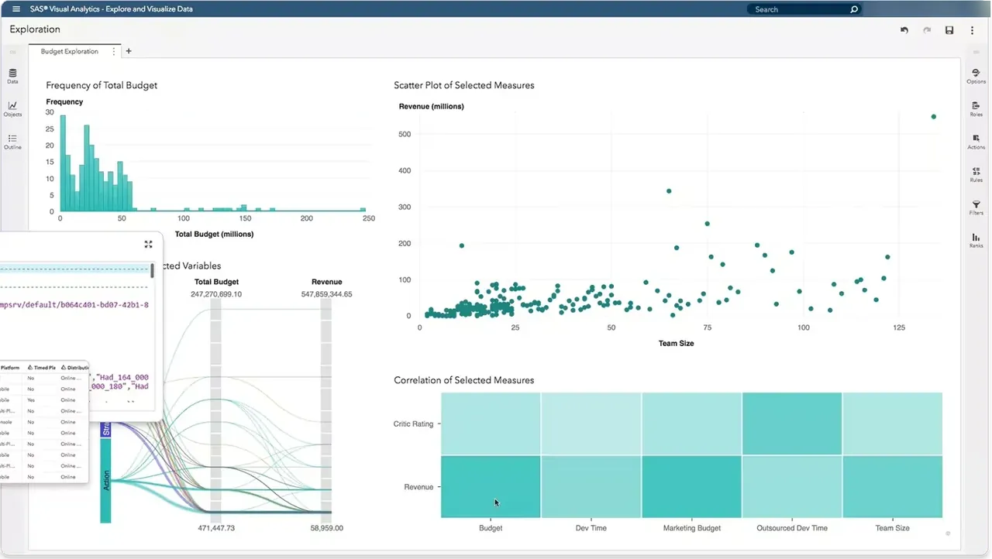Expand the left pane drag handle
The height and width of the screenshot is (559, 992).
(x=12, y=52)
